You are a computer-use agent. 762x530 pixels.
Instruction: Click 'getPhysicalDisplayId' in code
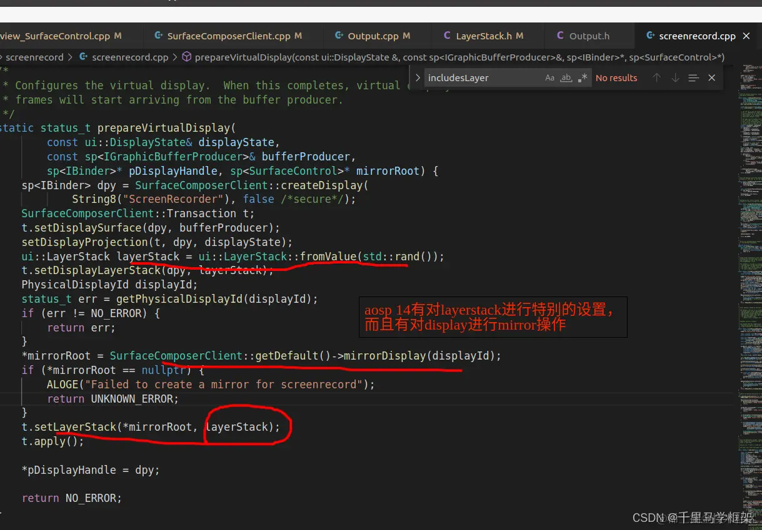178,299
